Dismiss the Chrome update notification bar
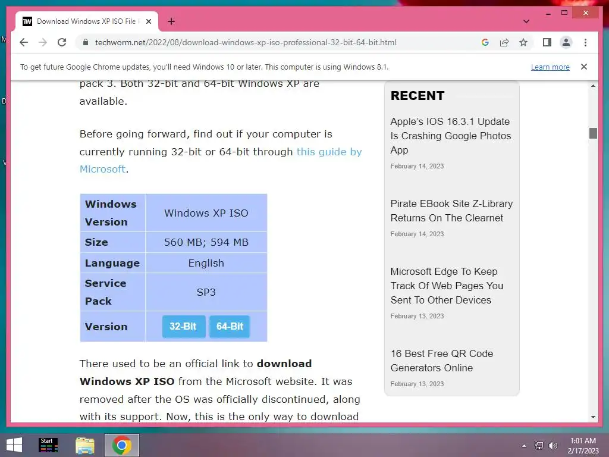609x457 pixels. click(584, 67)
